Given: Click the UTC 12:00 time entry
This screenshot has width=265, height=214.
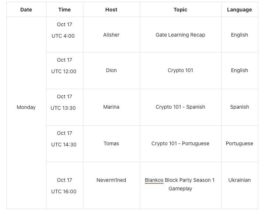Looking at the screenshot, I should pos(64,71).
